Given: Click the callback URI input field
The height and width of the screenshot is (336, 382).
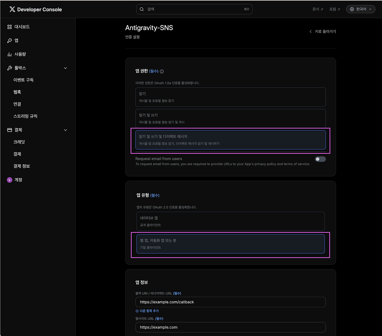Looking at the screenshot, I should 230,302.
